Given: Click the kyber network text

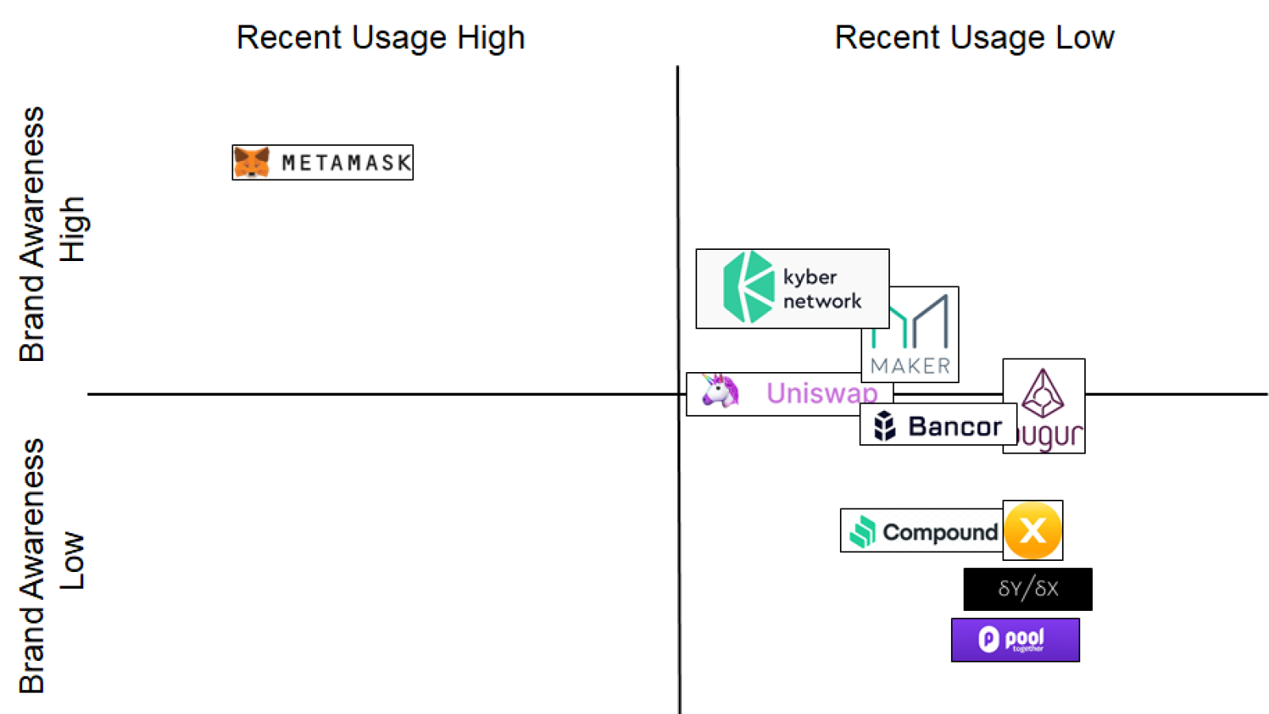Looking at the screenshot, I should click(822, 289).
